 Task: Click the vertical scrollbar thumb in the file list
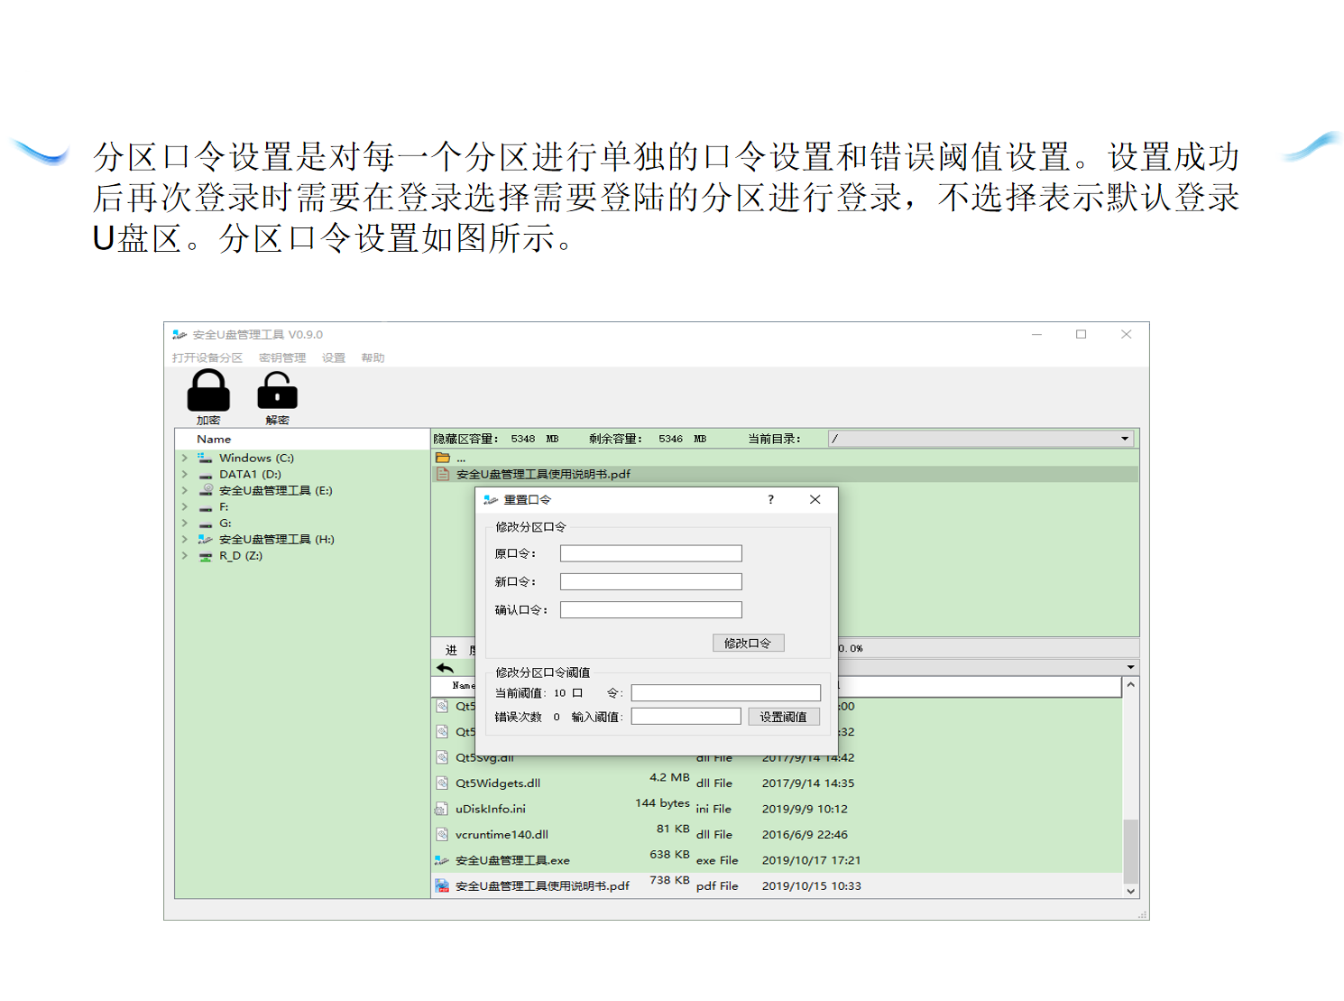[1130, 850]
